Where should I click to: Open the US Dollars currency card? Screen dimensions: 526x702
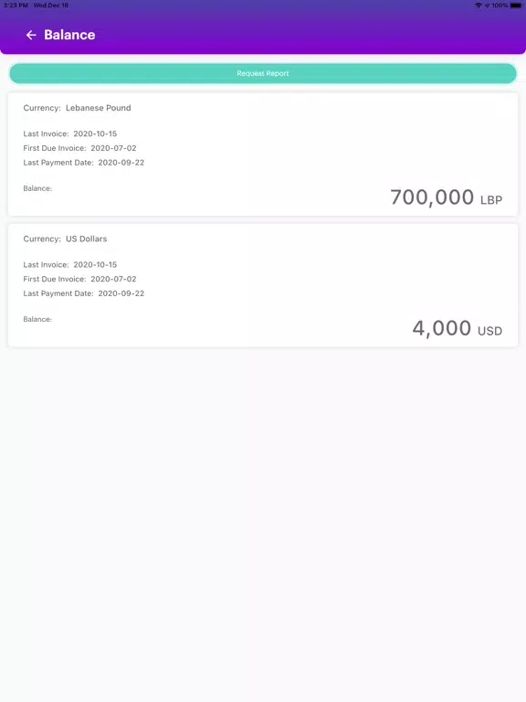coord(263,285)
